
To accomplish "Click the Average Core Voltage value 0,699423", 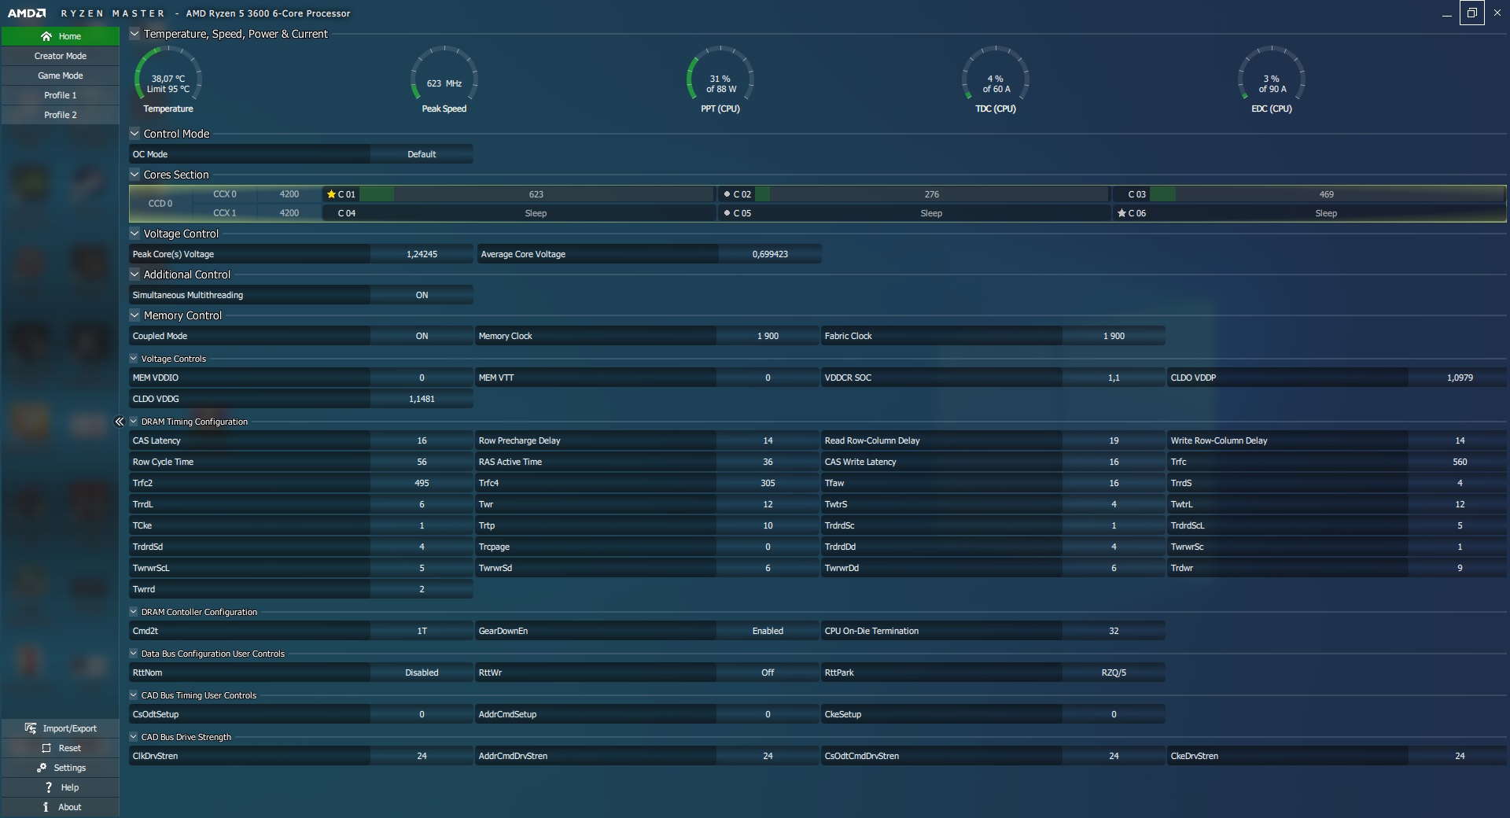I will click(x=770, y=254).
